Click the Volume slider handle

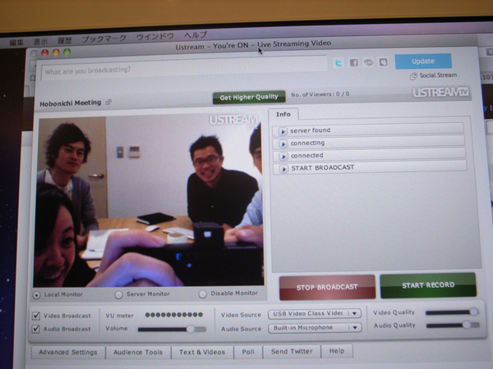coord(191,329)
